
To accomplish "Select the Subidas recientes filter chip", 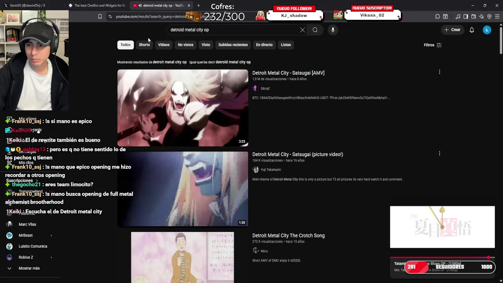I will click(x=233, y=45).
